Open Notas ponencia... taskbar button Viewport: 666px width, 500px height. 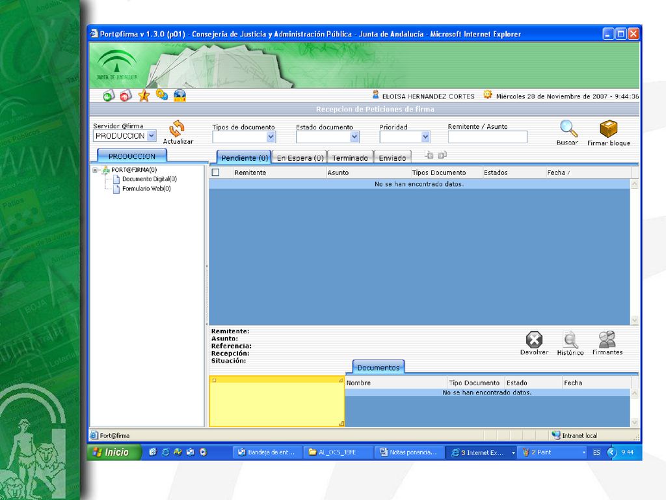[410, 452]
